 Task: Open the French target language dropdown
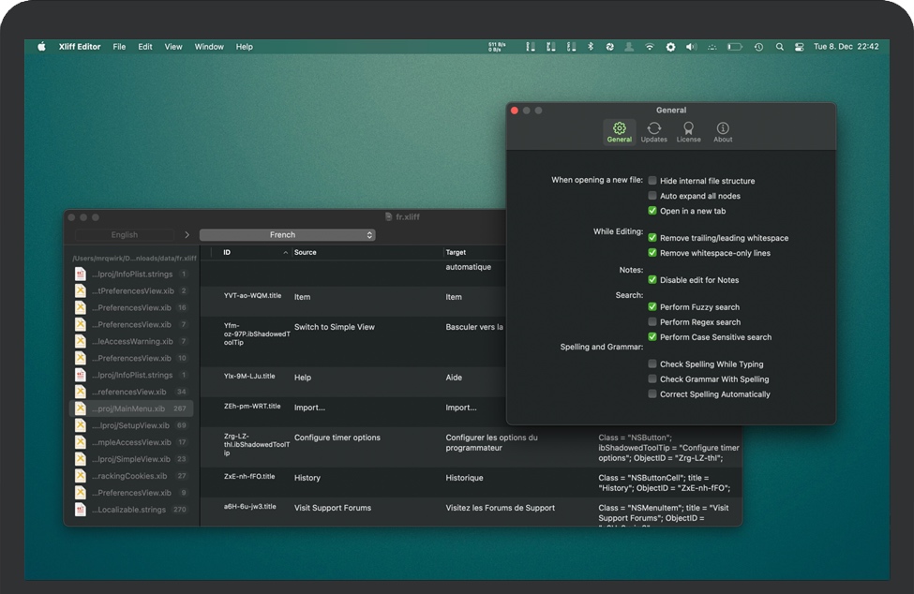287,235
